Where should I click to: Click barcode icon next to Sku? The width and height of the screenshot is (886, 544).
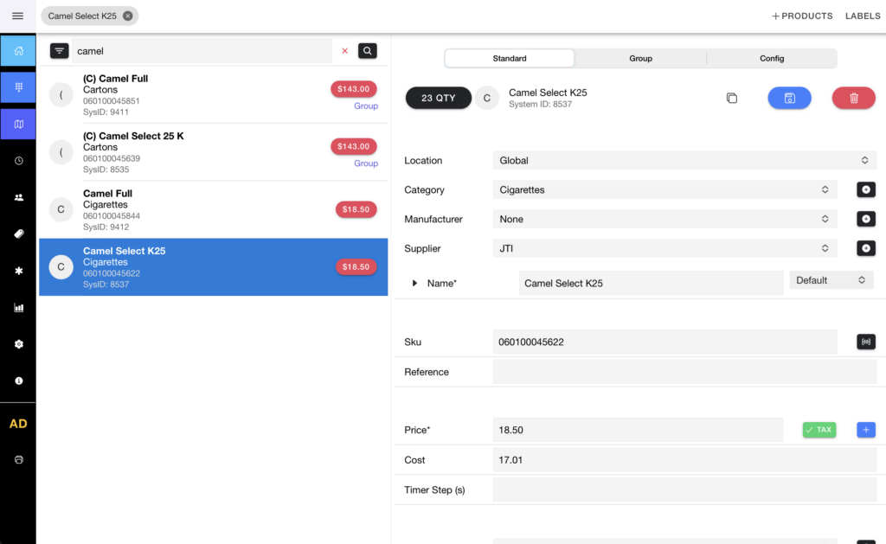pyautogui.click(x=865, y=342)
